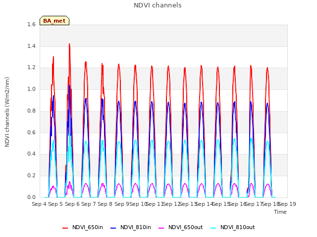Click the 1.4 y-axis tick value
The image size is (317, 237).
[x=31, y=46]
